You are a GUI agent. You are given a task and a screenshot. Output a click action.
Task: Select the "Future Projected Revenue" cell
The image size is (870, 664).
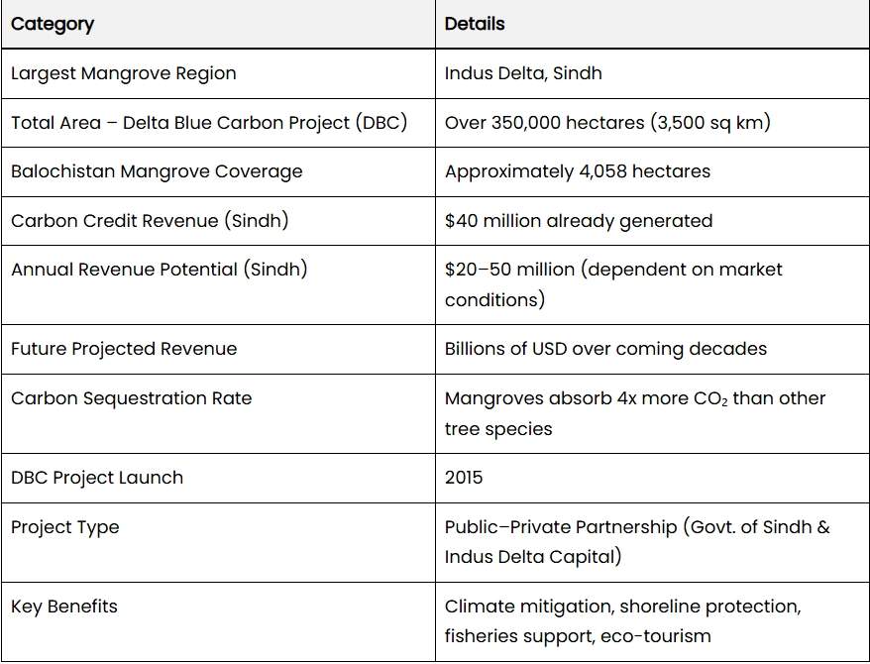point(124,349)
